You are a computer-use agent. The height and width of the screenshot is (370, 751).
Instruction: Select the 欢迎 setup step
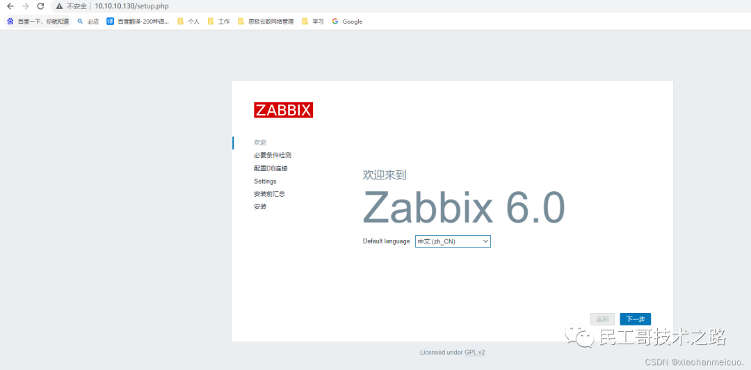point(260,143)
